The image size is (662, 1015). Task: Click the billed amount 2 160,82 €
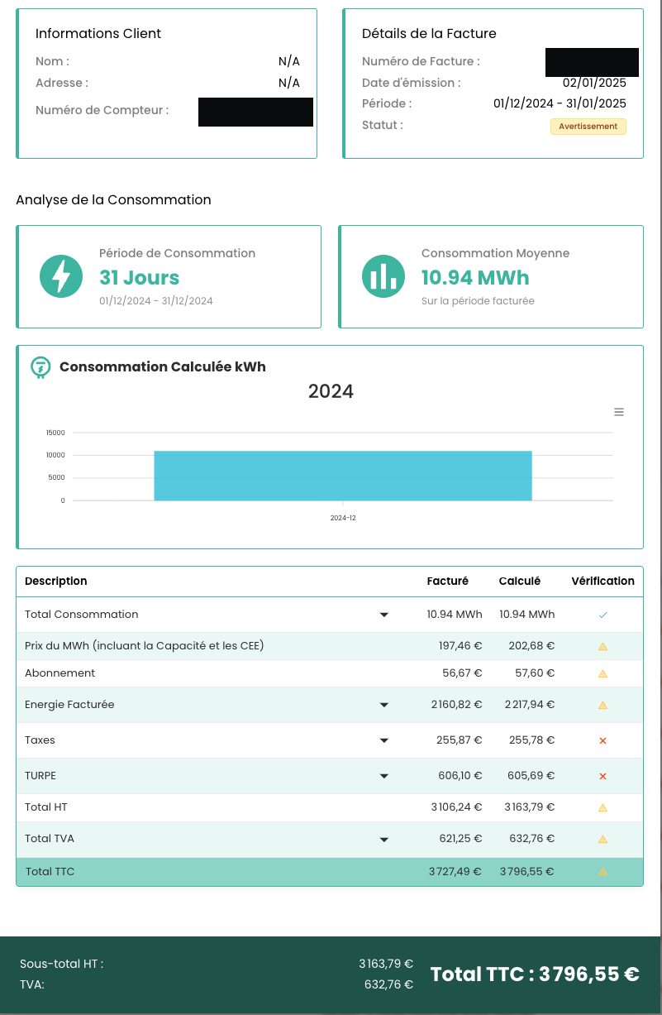[456, 705]
